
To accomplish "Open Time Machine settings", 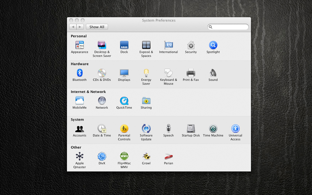I will pos(213,129).
